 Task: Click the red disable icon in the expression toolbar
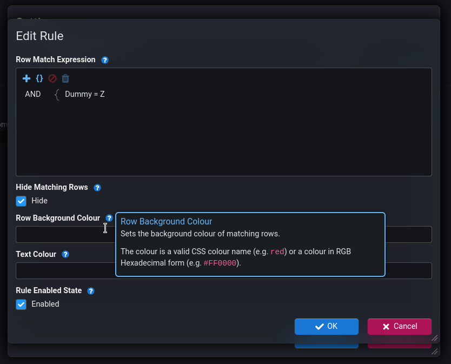pyautogui.click(x=52, y=78)
